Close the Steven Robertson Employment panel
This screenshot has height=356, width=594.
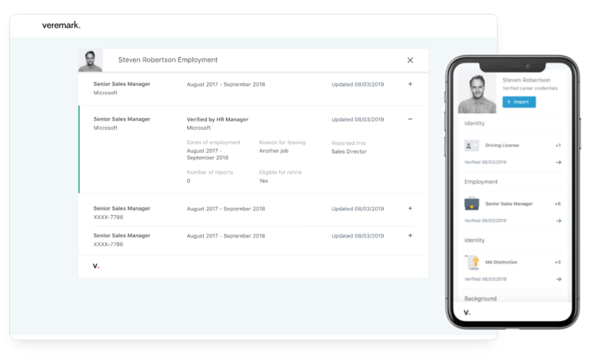click(410, 60)
